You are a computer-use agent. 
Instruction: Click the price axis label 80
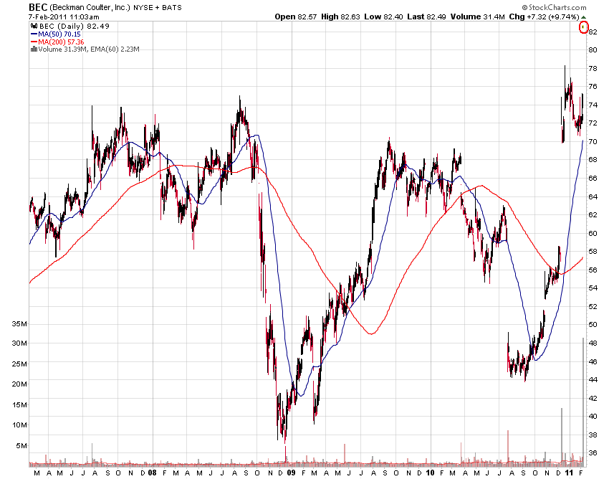(593, 49)
